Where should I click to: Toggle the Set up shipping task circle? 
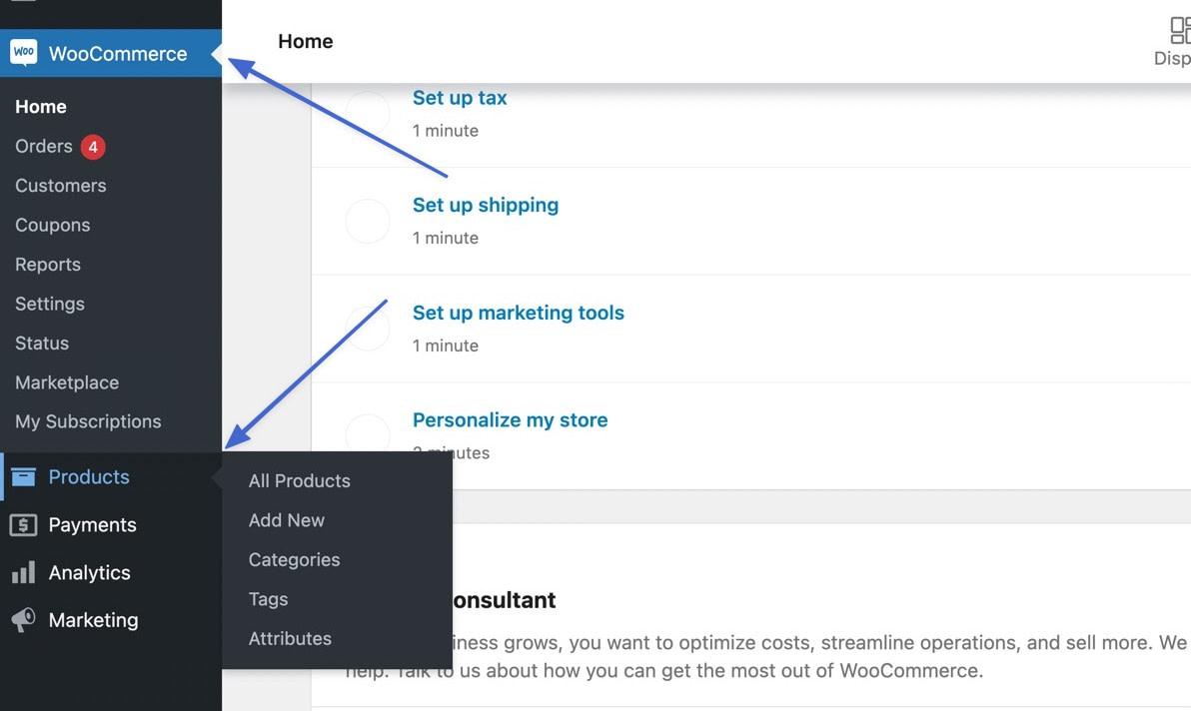coord(368,221)
